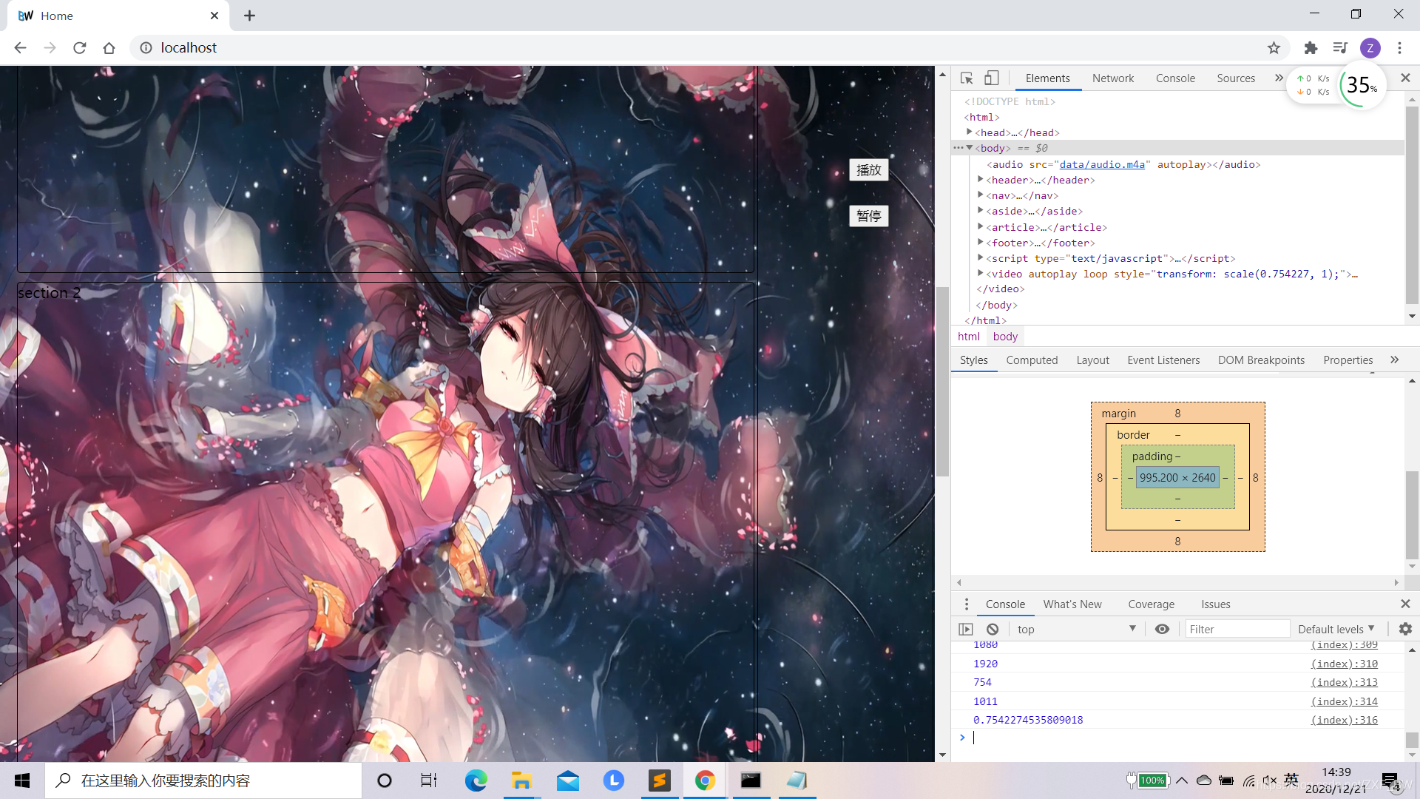Click Windows taskbar search box
This screenshot has width=1420, height=799.
pyautogui.click(x=203, y=781)
